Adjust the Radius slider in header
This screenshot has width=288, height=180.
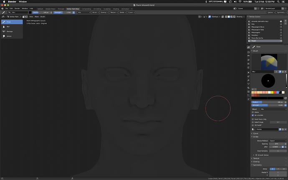point(40,13)
